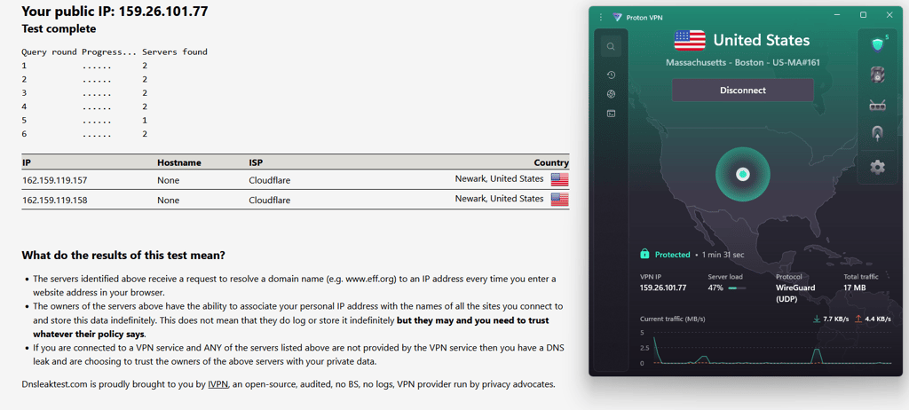The image size is (909, 410).
Task: Click the IP column header
Action: click(x=26, y=163)
